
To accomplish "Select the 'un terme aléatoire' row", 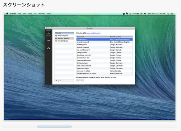I will [x=105, y=61].
